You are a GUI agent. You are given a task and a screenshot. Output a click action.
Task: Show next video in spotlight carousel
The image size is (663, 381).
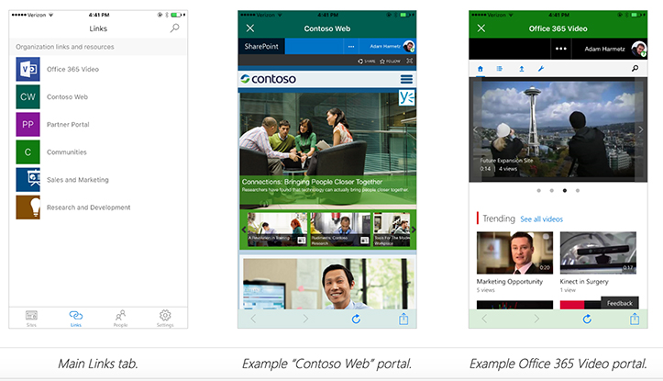(641, 129)
